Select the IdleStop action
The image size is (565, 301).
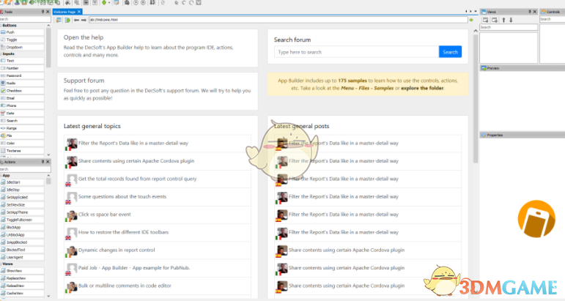click(x=22, y=190)
